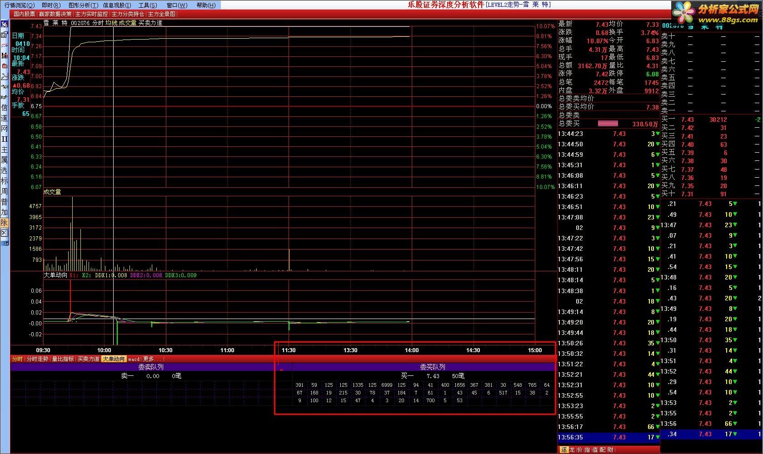Switch to the 主力实时监控 tab

91,14
